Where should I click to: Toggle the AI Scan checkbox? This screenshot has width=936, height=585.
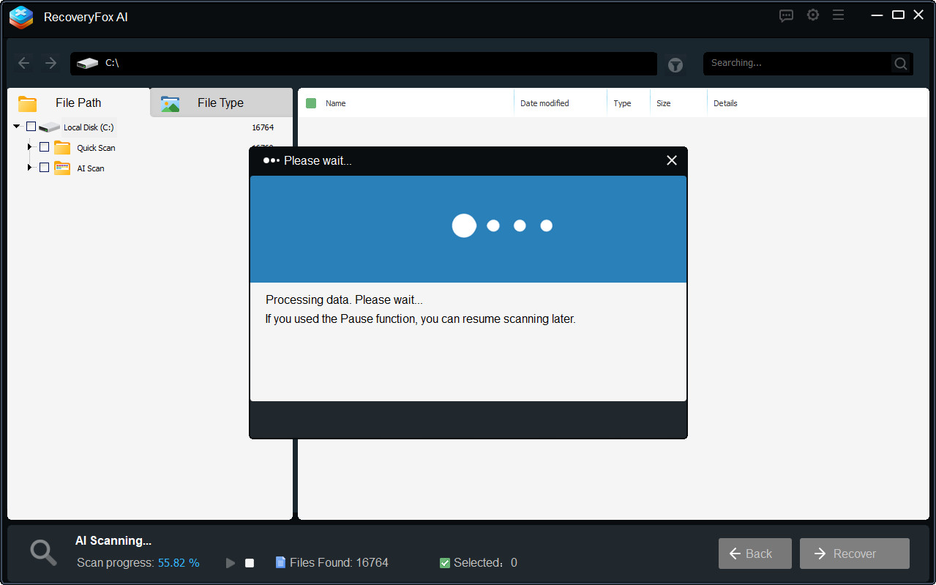(x=44, y=168)
